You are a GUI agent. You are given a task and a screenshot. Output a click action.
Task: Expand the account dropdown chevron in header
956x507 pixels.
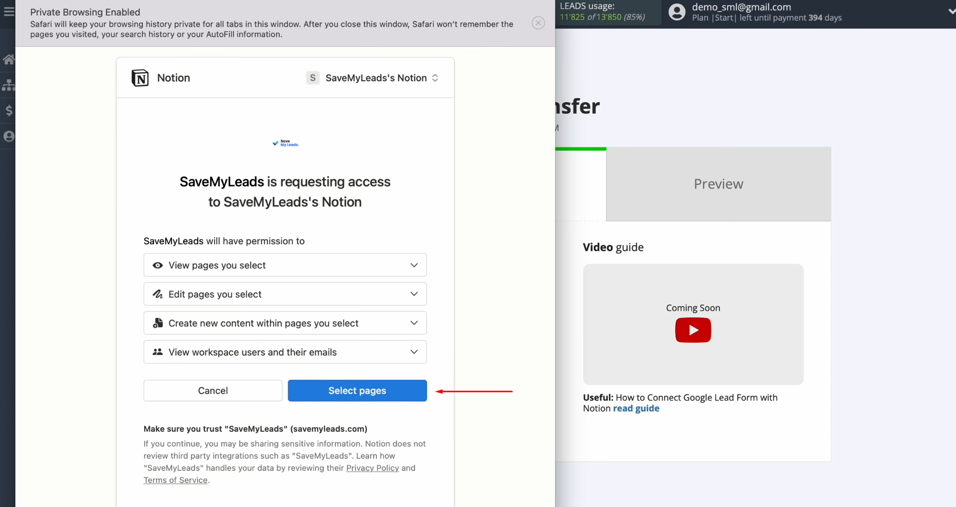(951, 12)
